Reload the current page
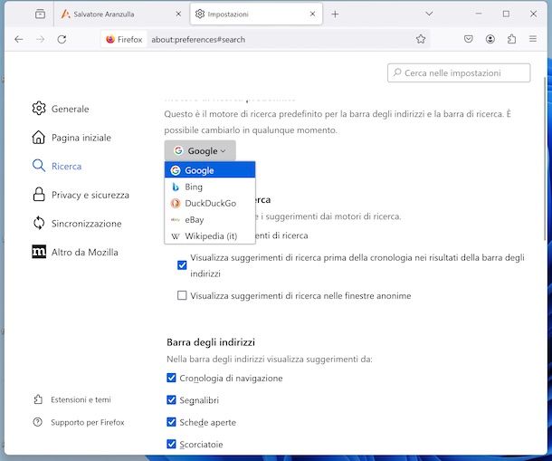This screenshot has height=461, width=552. click(62, 39)
